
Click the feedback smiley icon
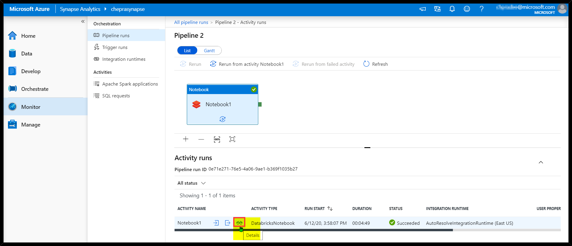tap(467, 9)
